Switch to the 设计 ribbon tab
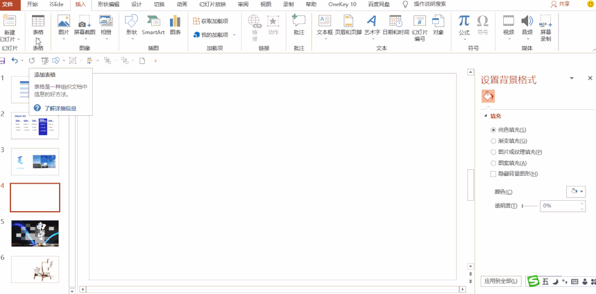The image size is (596, 294). click(x=136, y=4)
